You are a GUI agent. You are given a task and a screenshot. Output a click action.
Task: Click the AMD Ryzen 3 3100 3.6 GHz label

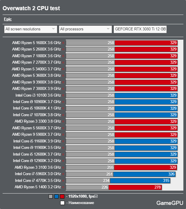38,167
